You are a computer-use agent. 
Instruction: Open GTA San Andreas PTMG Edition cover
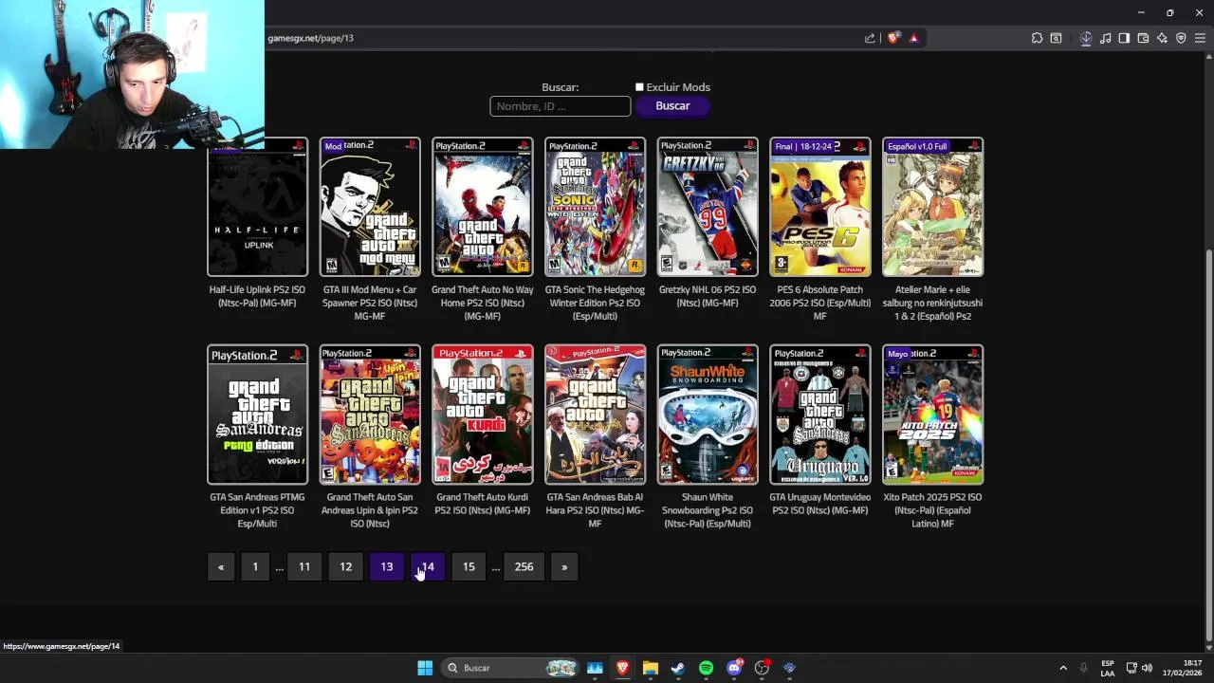(258, 415)
